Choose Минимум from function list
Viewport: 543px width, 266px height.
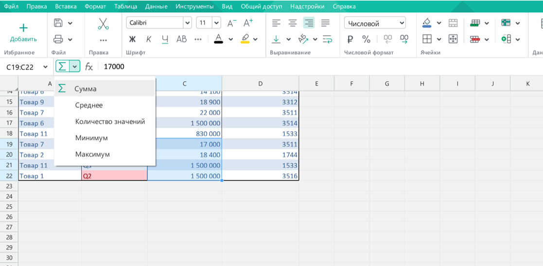(105, 138)
